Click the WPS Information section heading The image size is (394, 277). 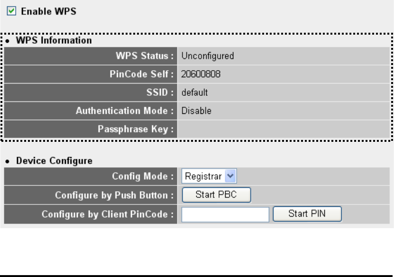tap(54, 40)
